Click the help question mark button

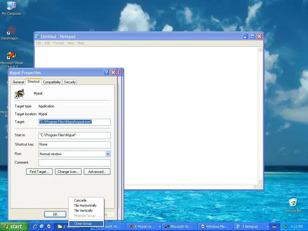(106, 72)
